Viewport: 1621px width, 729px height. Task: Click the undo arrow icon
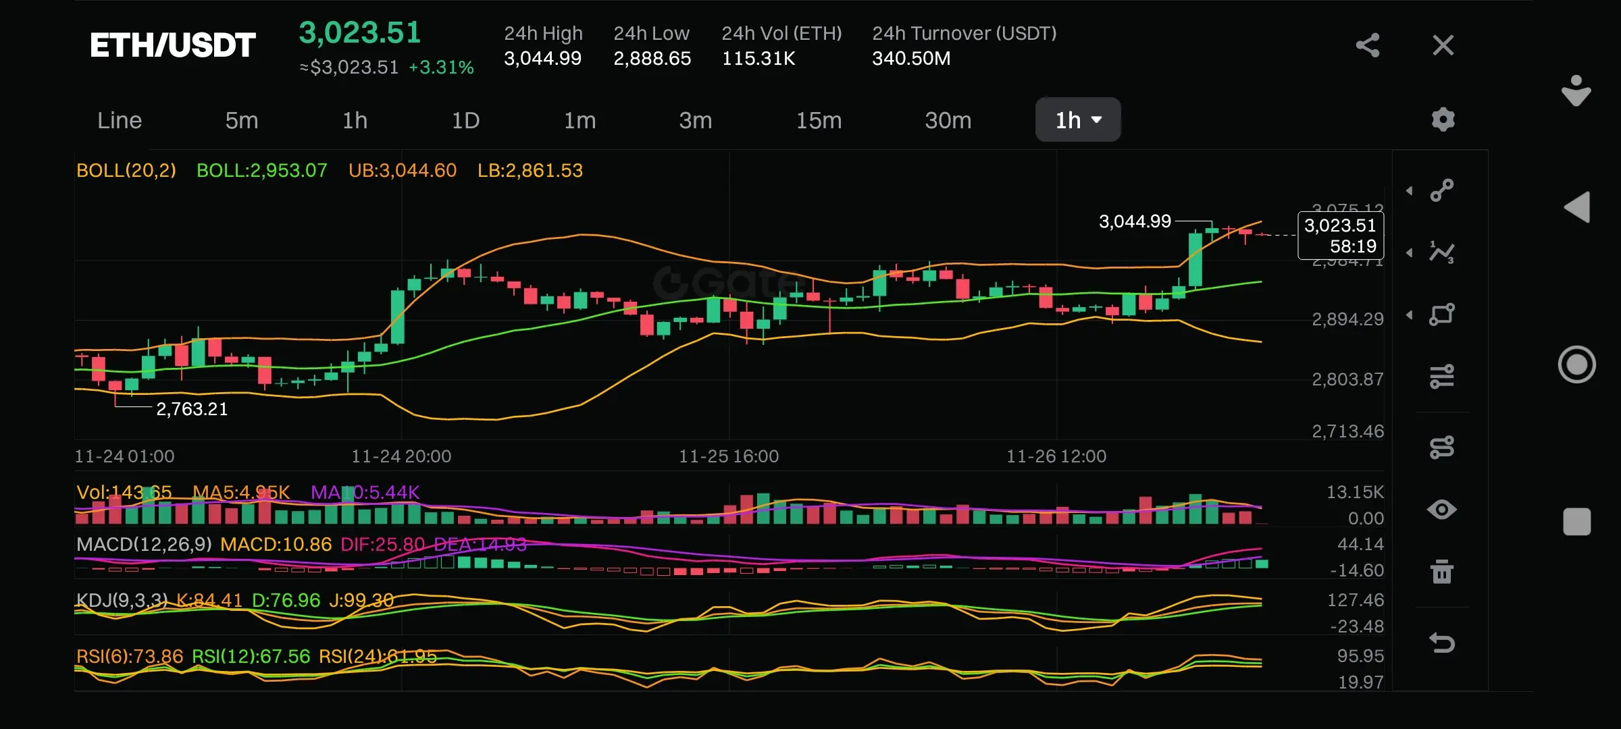pos(1442,642)
